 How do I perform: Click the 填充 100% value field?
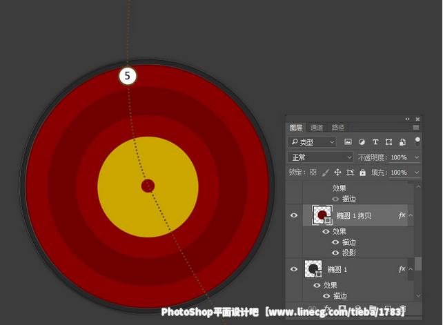pyautogui.click(x=399, y=173)
